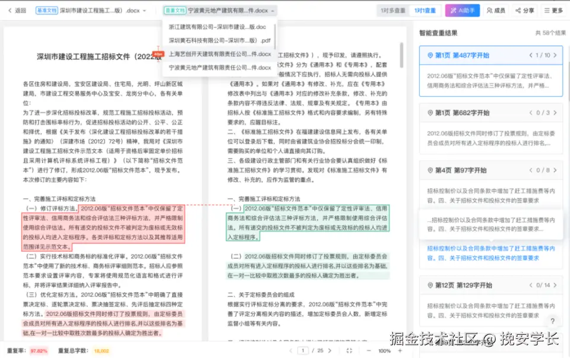Screen dimensions: 570x358
Task: Open result card 第1页 第682字开始
Action: (x=491, y=128)
